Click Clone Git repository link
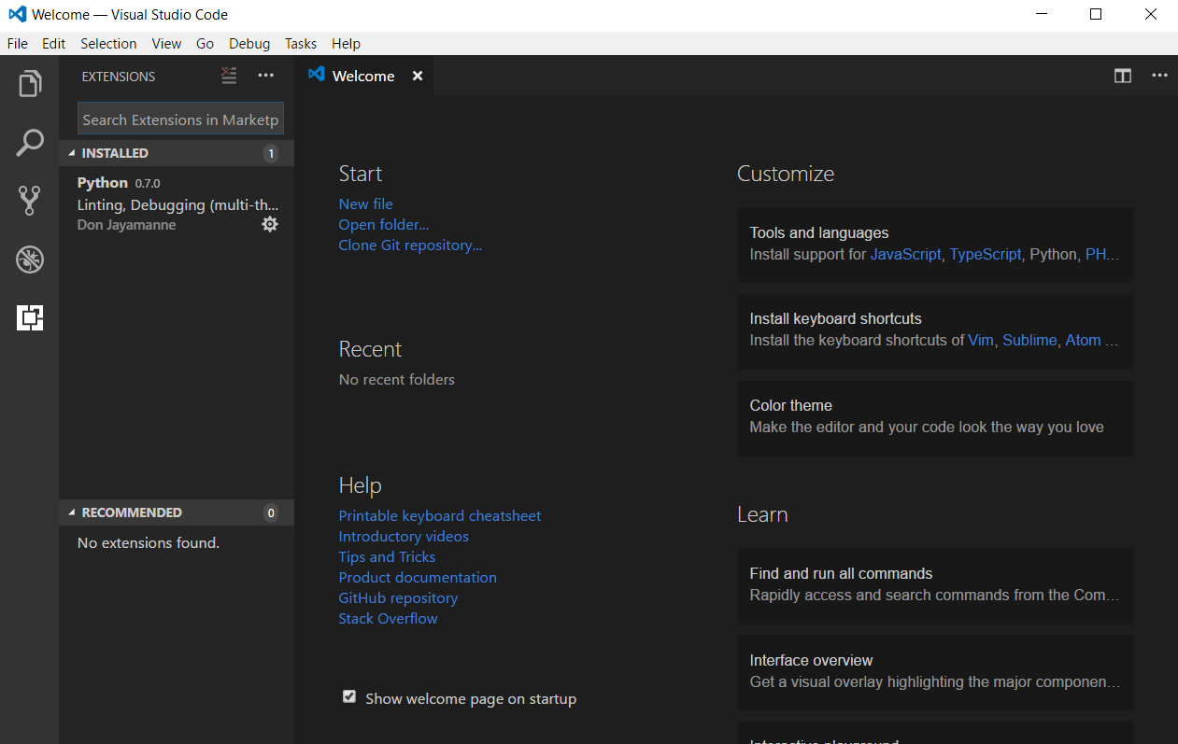The image size is (1178, 744). click(410, 246)
